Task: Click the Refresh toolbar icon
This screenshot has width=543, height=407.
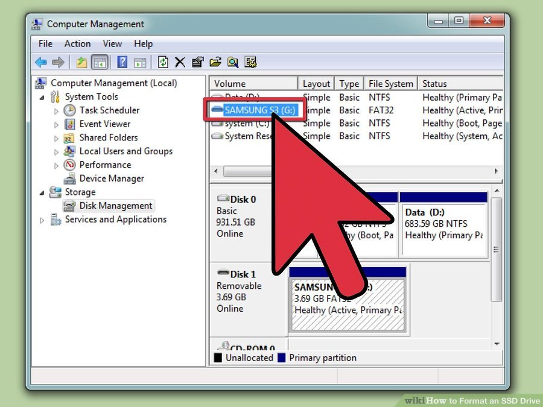Action: click(x=163, y=62)
